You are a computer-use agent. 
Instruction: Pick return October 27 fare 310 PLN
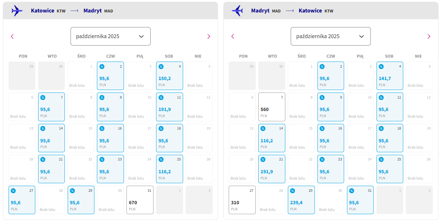coord(242,200)
